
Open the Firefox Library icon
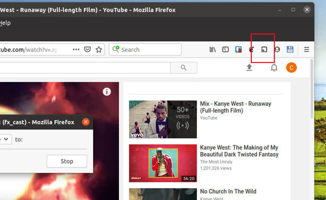[x=213, y=49]
